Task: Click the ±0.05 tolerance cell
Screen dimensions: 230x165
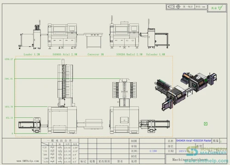Action: [67, 148]
